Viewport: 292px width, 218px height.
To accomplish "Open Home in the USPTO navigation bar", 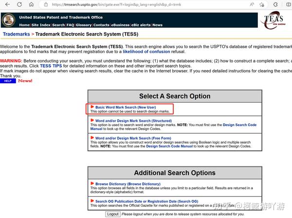I will coord(24,25).
